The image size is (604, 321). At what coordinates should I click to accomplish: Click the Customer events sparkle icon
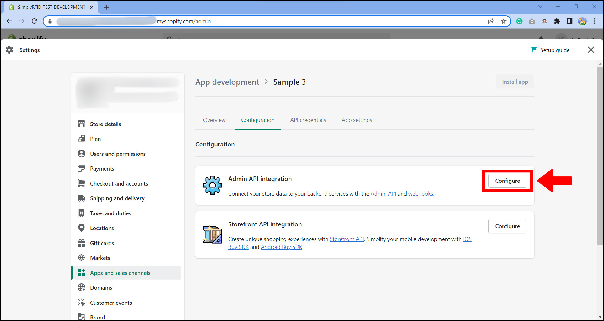click(81, 303)
